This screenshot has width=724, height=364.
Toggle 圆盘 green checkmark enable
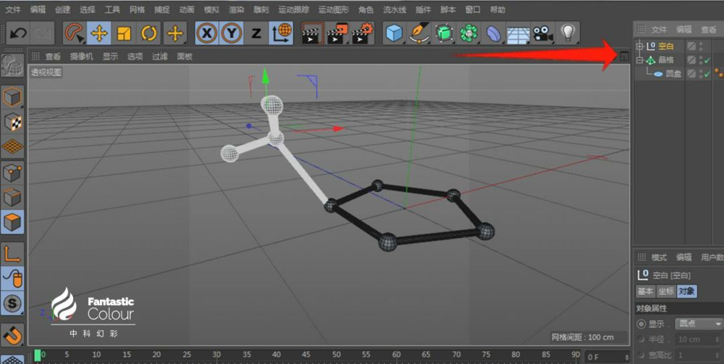coord(708,74)
